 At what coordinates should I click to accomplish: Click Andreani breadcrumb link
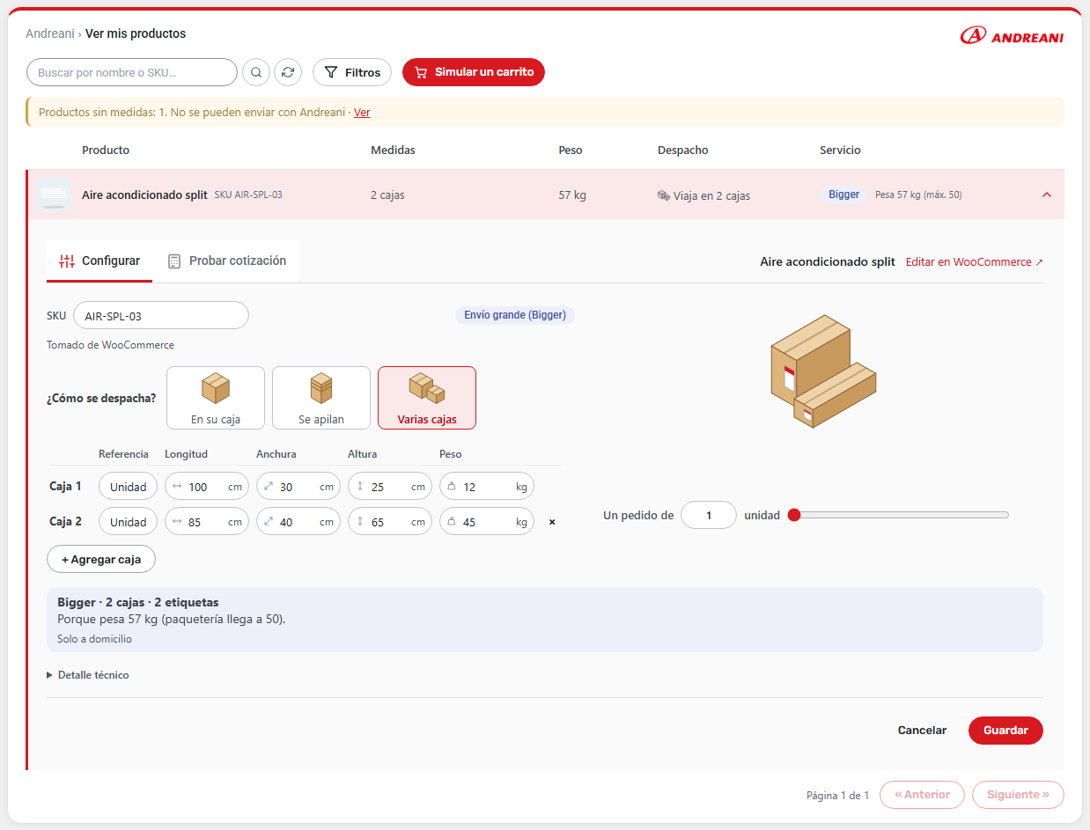click(49, 33)
